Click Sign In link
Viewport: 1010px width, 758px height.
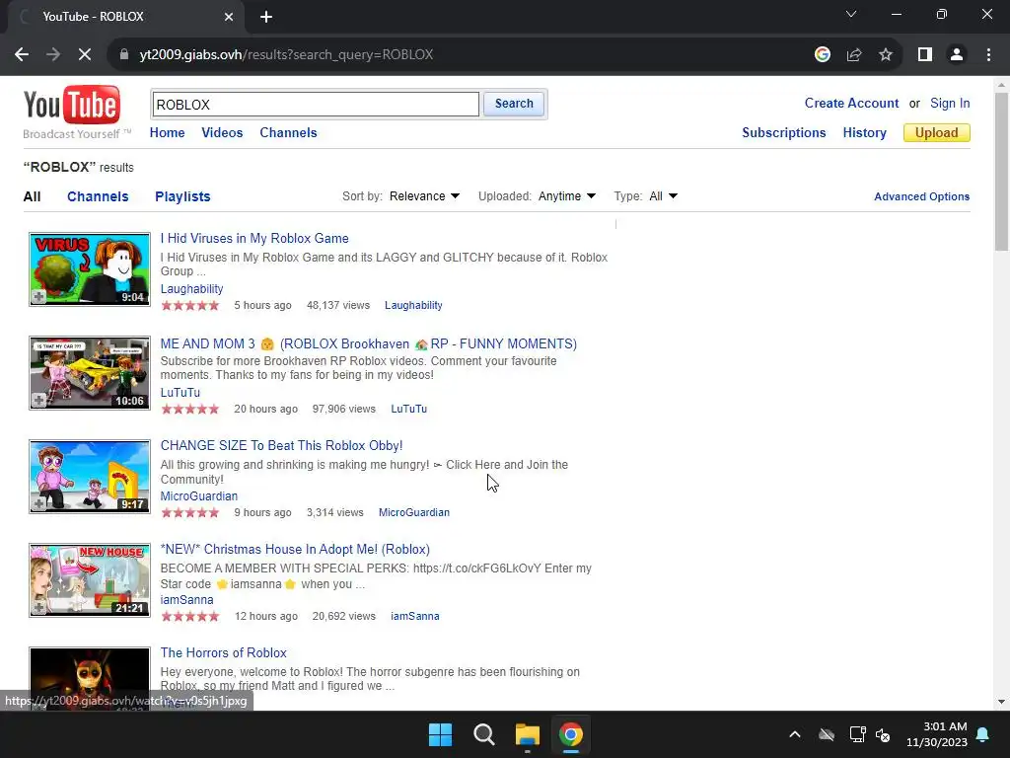coord(950,103)
